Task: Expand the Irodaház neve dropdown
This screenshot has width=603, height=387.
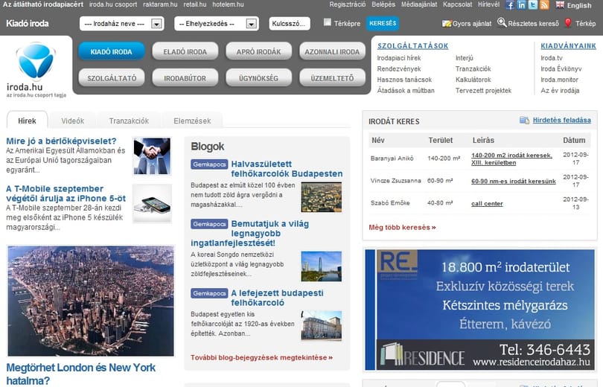Action: pos(121,23)
